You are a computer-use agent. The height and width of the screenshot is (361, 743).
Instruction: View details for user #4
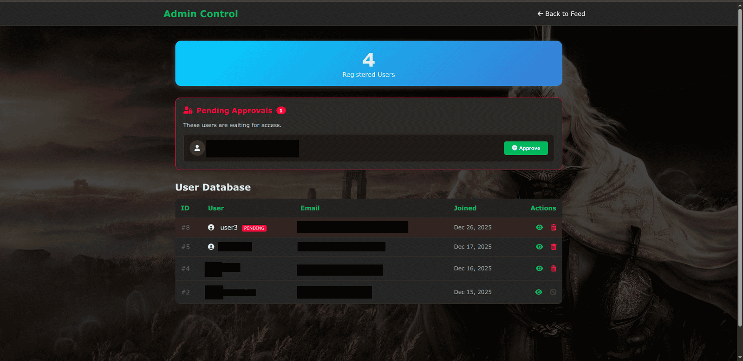click(x=539, y=269)
